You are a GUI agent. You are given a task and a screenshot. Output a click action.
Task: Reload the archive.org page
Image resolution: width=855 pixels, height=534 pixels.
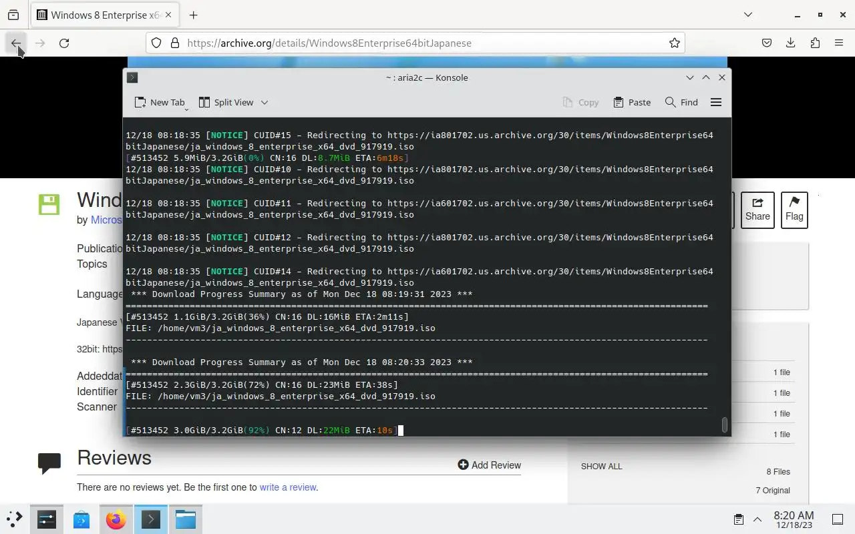(x=64, y=43)
